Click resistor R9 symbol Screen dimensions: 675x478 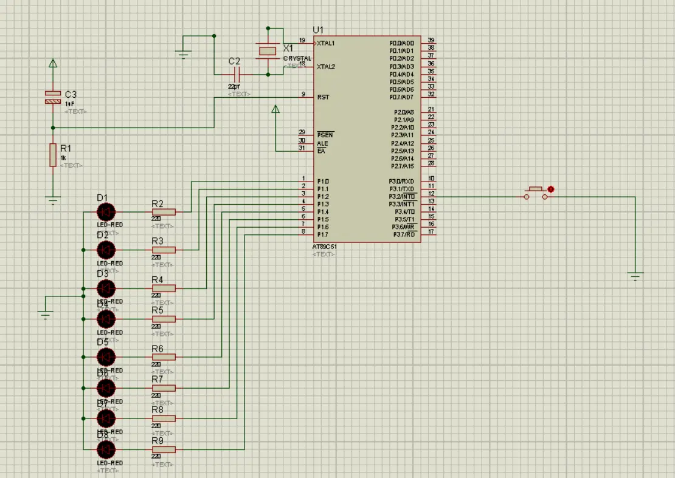point(164,449)
